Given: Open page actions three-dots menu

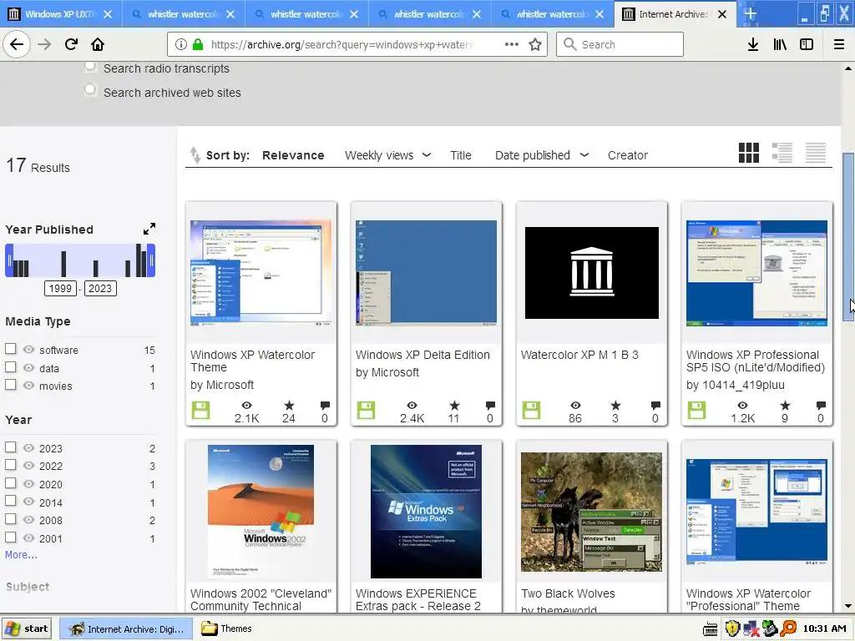Looking at the screenshot, I should tap(512, 45).
